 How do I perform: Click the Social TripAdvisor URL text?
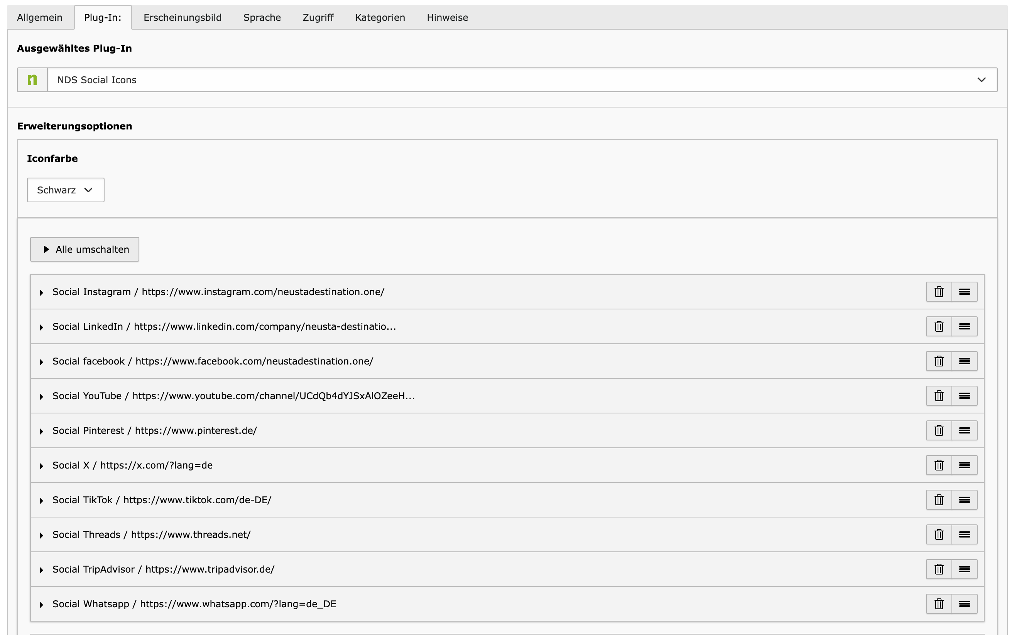point(210,569)
